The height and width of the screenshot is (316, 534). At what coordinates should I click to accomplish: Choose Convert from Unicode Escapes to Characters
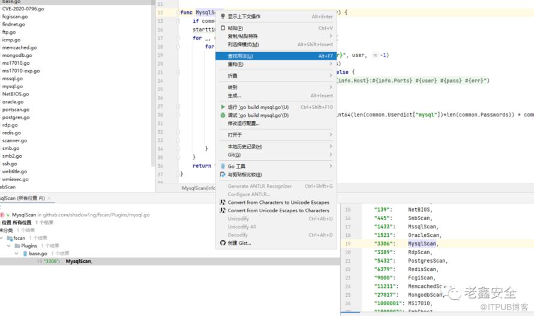(x=278, y=210)
